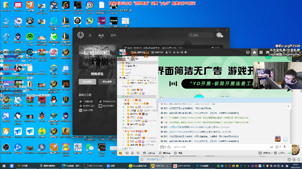
Task: Click the member count 73 icon
Action: tap(168, 52)
